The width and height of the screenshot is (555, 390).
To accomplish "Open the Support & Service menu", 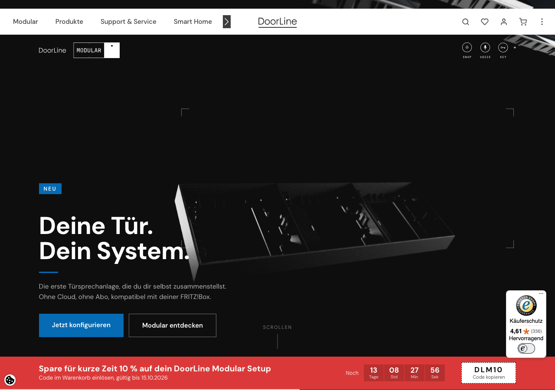I will coord(128,22).
